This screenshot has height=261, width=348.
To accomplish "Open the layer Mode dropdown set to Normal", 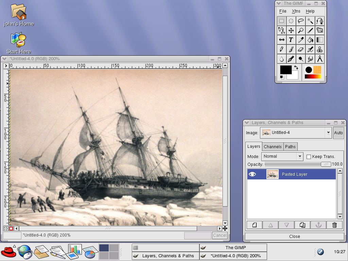I will click(x=282, y=157).
